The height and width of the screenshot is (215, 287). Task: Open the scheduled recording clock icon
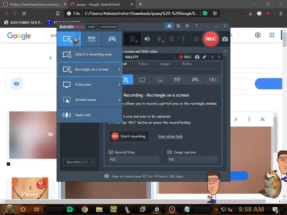point(187,26)
